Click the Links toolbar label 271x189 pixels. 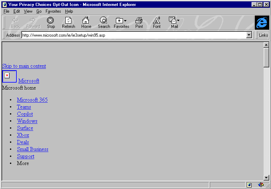(x=263, y=35)
